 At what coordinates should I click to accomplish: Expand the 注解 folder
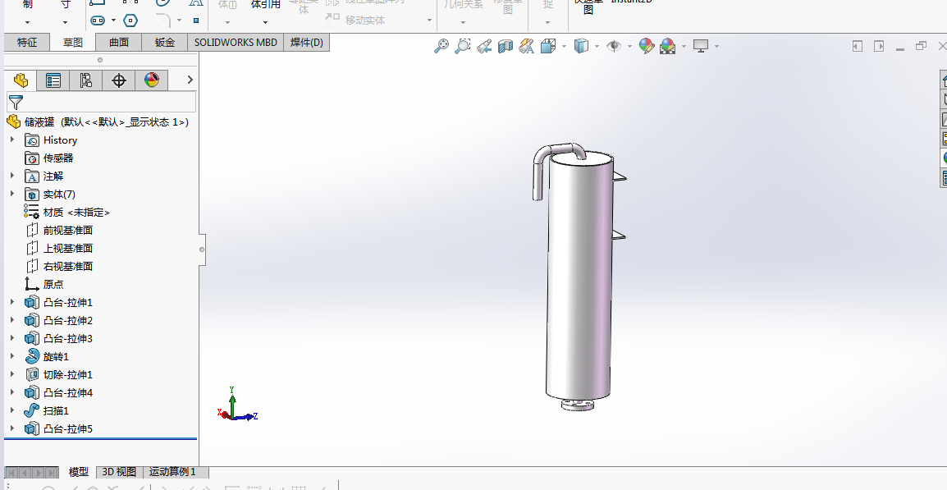coord(12,176)
